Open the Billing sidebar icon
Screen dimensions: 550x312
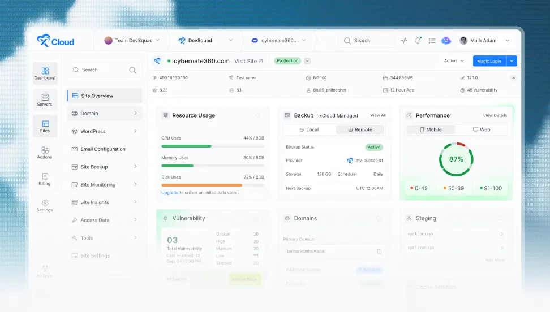[x=45, y=179]
